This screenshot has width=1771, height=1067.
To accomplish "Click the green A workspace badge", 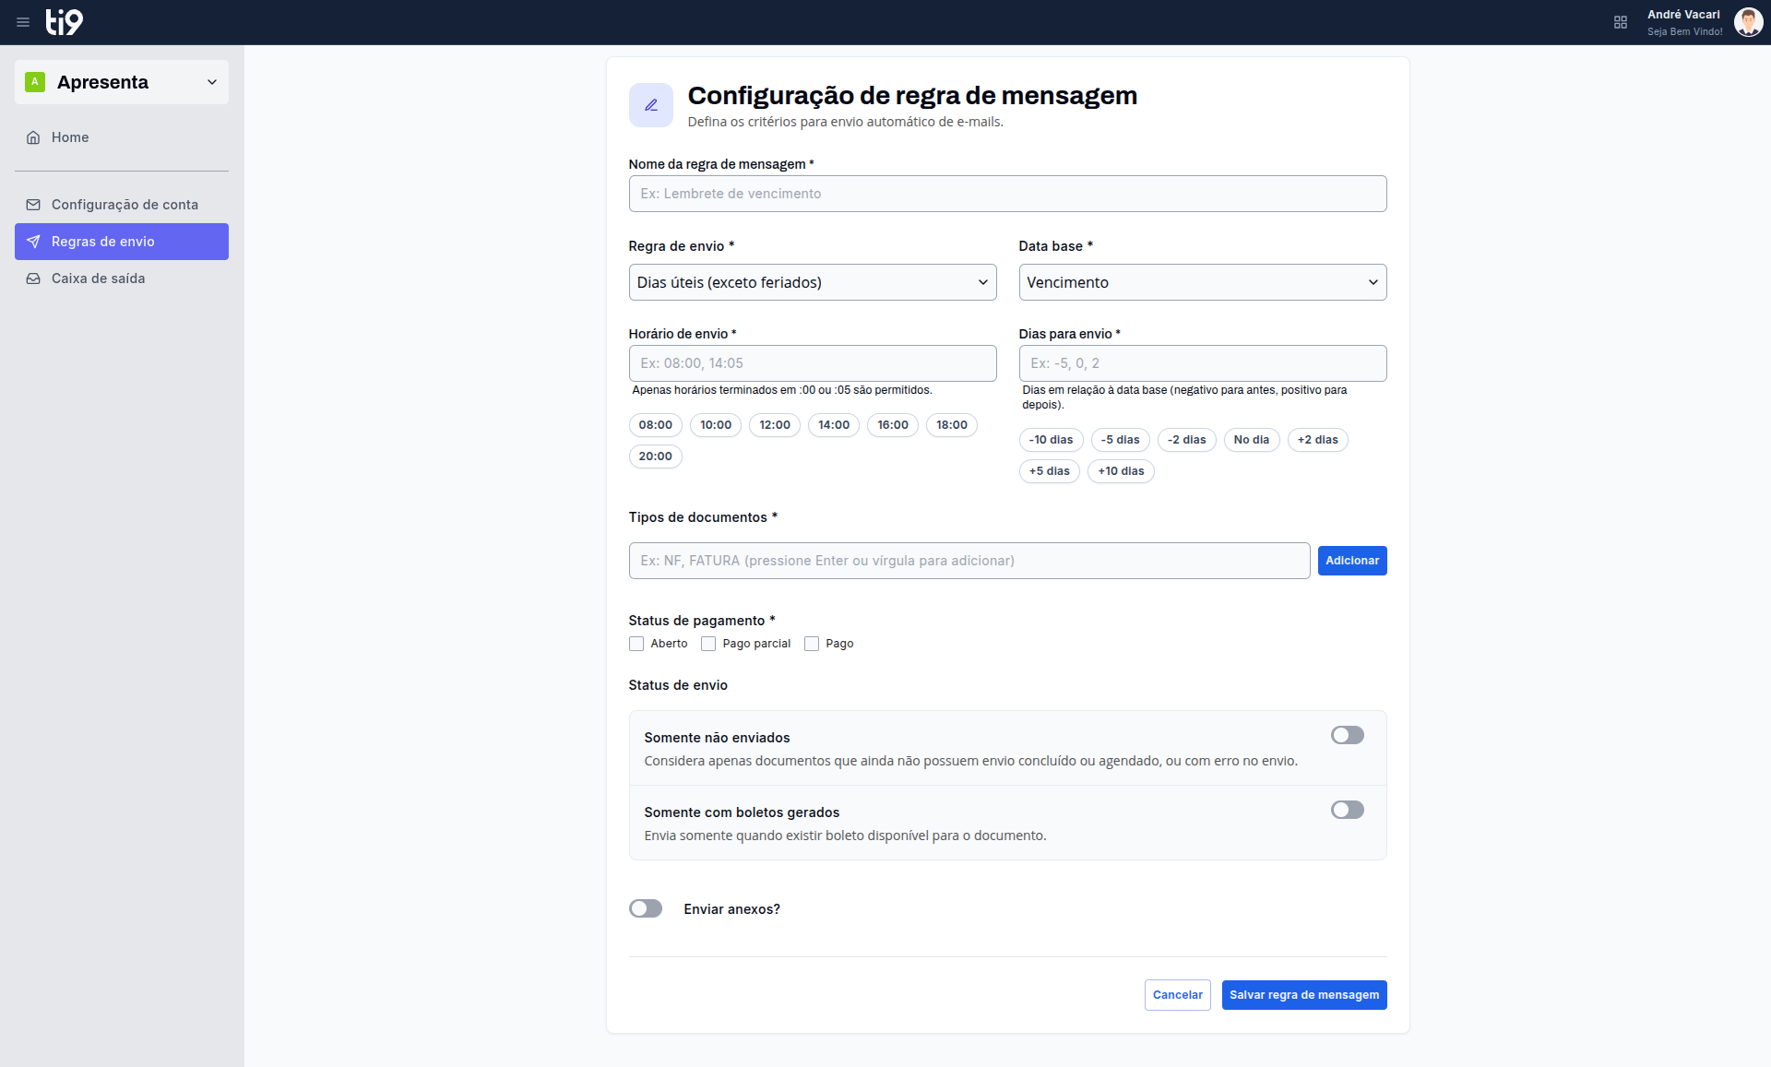I will click(35, 82).
